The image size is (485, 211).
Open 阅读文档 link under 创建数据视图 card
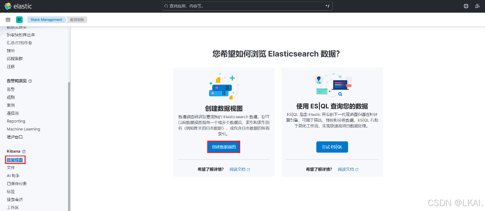pyautogui.click(x=238, y=169)
